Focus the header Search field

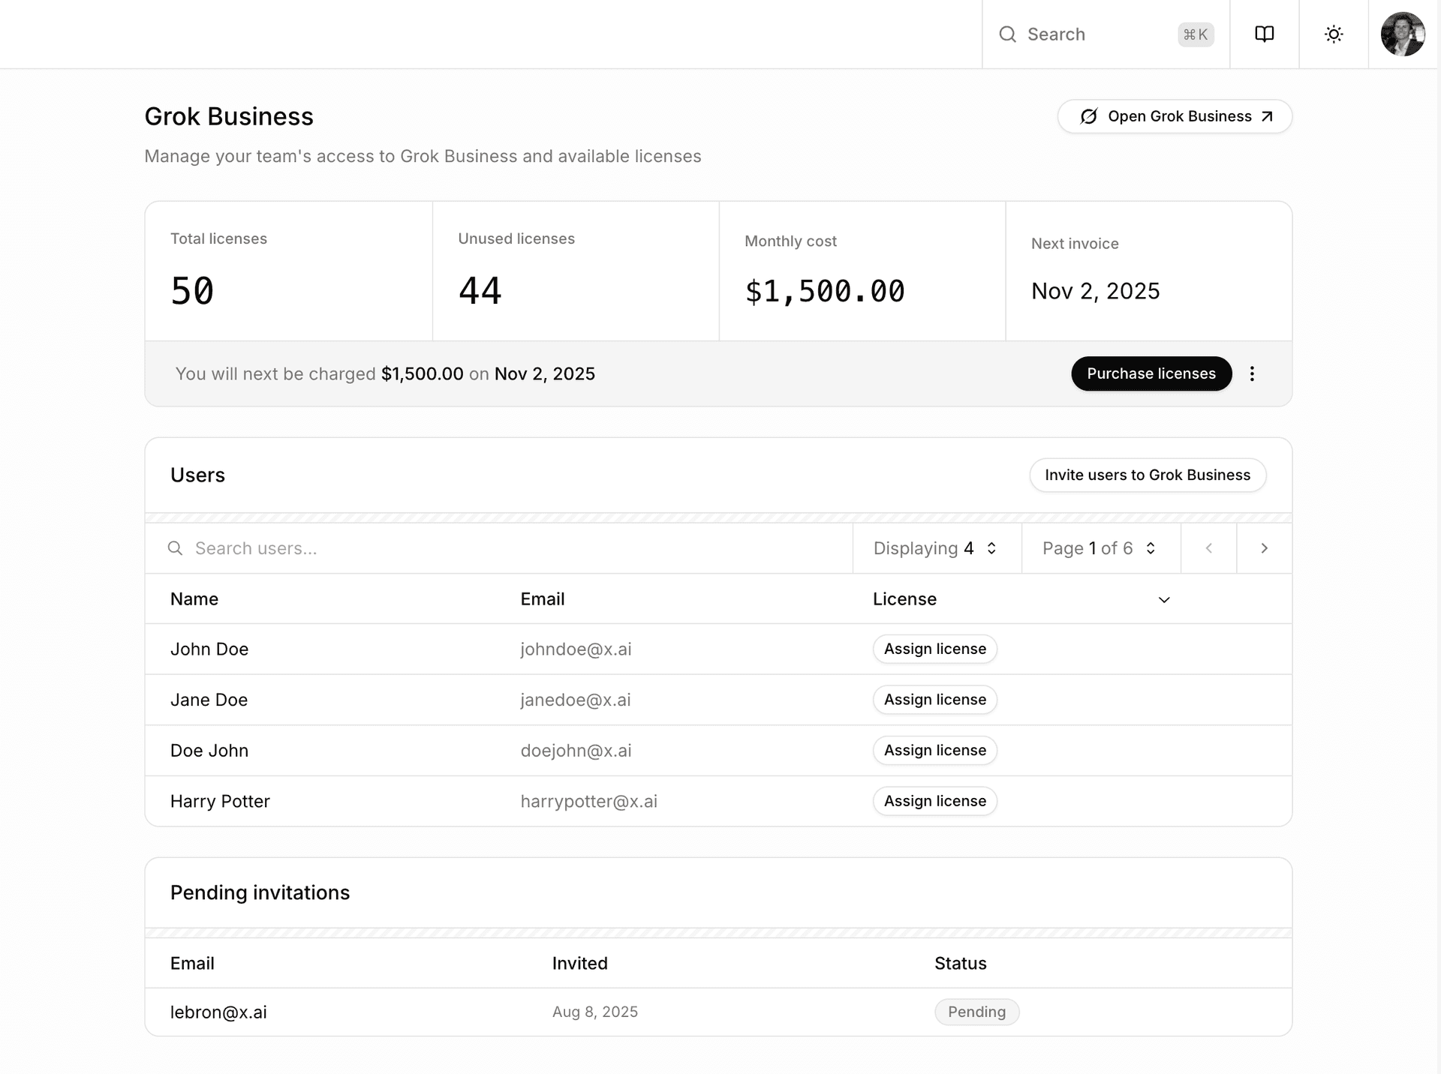[x=1106, y=34]
